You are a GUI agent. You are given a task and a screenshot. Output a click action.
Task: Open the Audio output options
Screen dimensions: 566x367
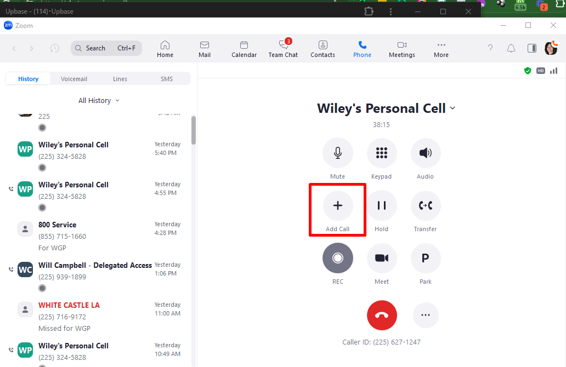coord(426,153)
